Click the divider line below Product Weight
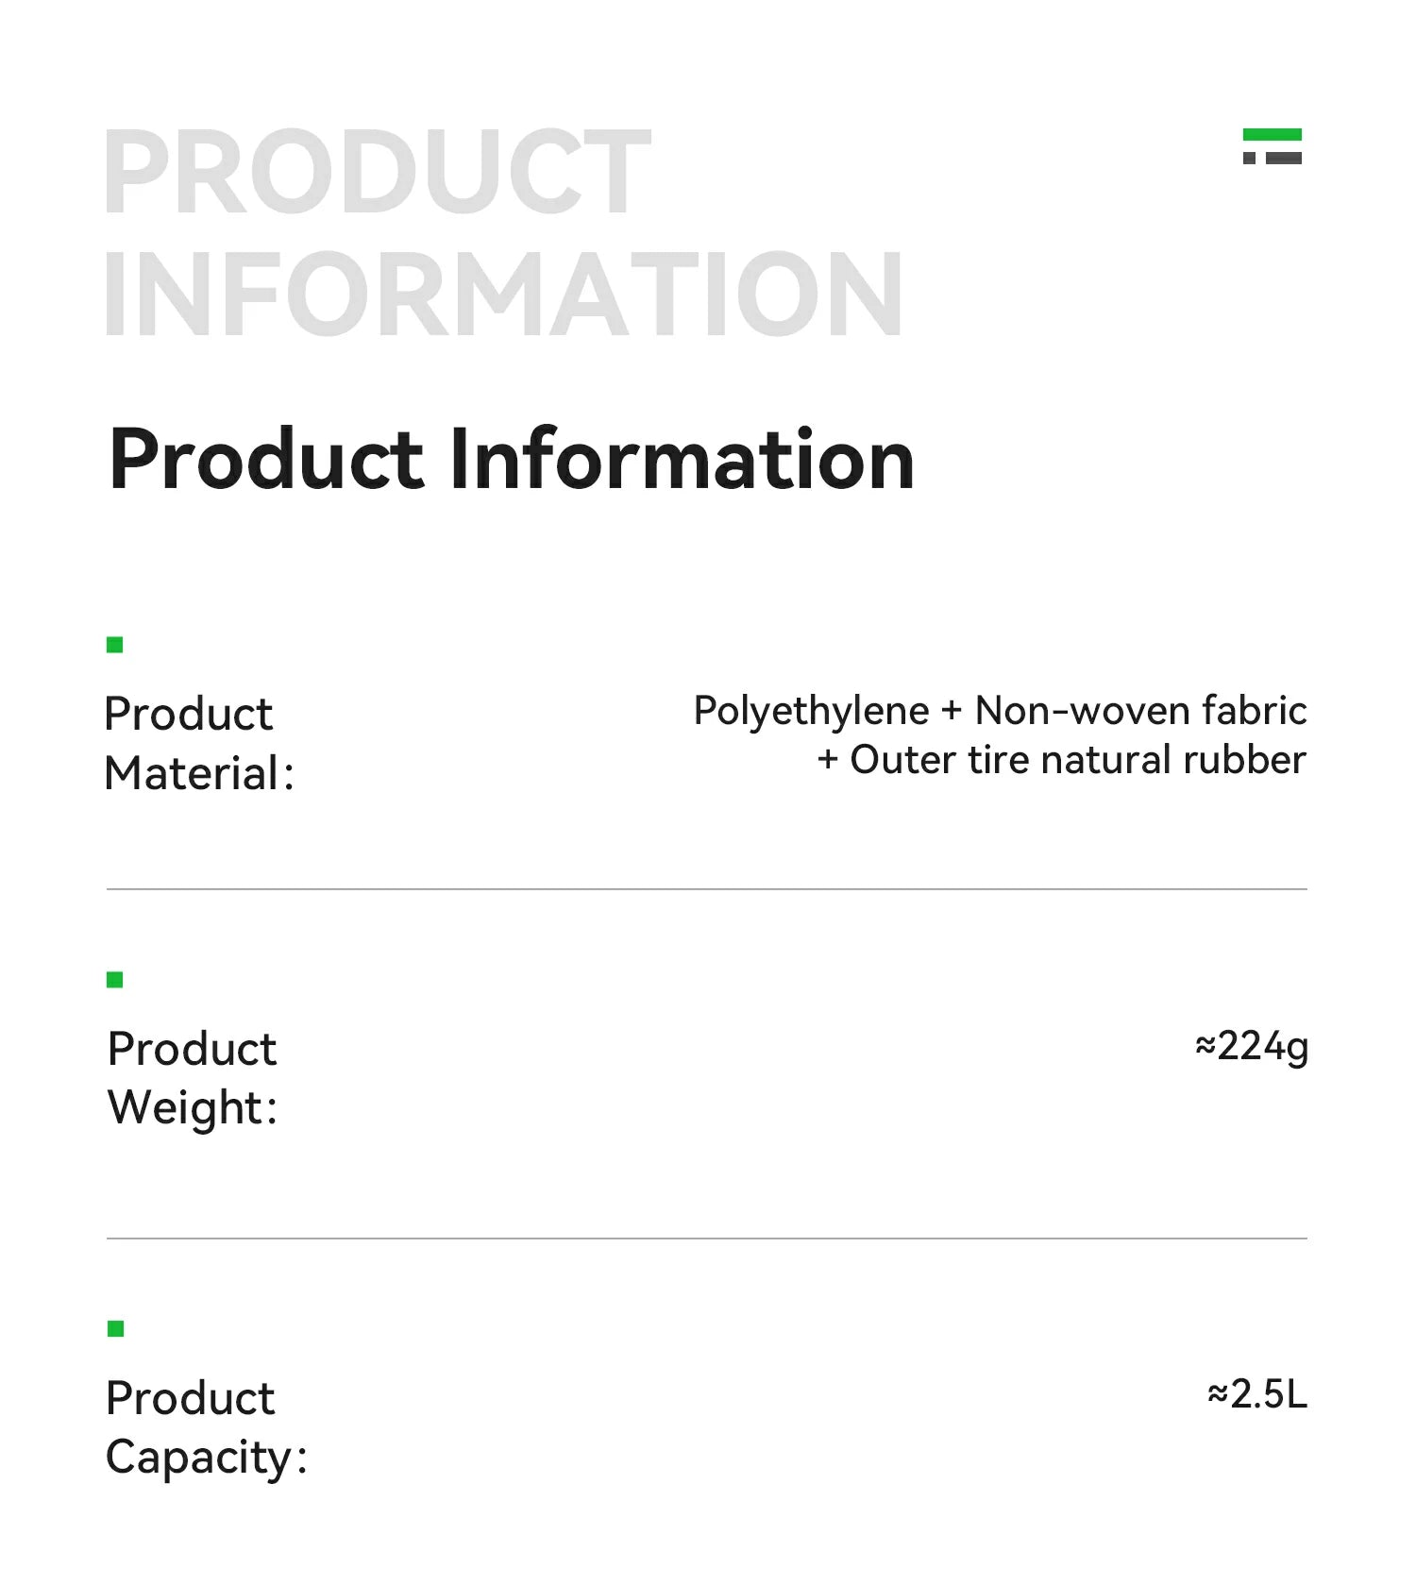The height and width of the screenshot is (1585, 1416). pyautogui.click(x=706, y=1239)
